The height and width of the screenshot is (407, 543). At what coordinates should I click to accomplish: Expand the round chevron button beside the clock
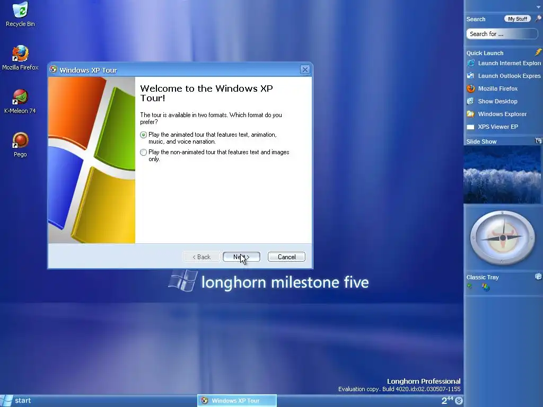coord(459,401)
